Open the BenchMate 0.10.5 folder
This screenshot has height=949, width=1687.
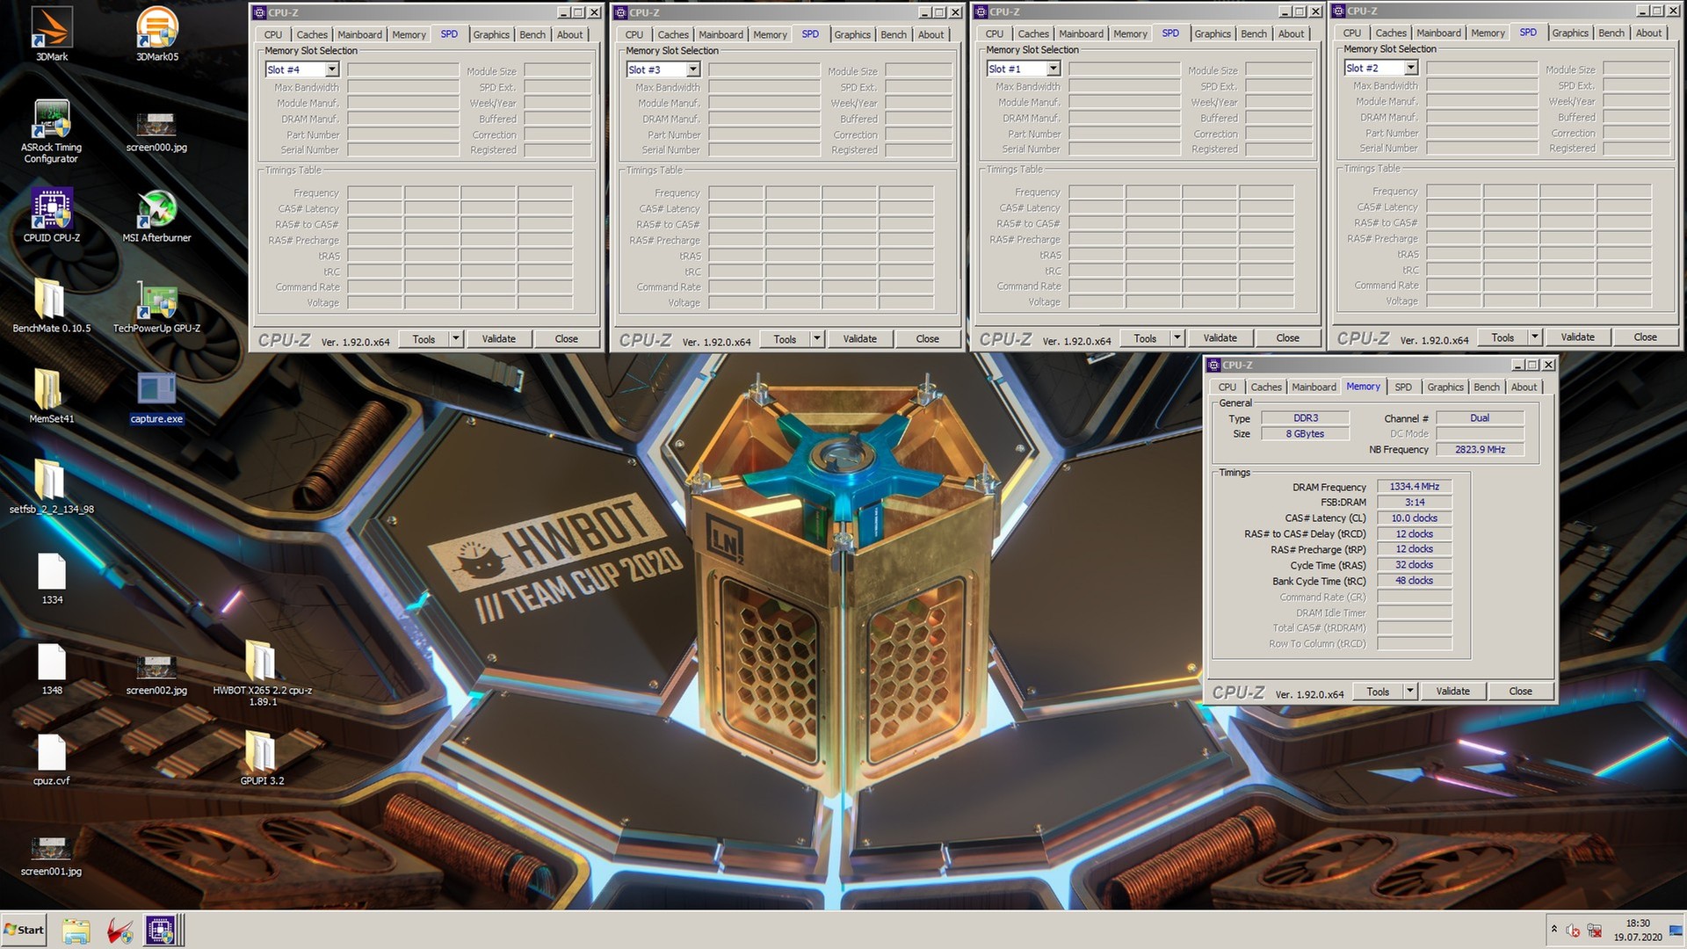coord(52,305)
